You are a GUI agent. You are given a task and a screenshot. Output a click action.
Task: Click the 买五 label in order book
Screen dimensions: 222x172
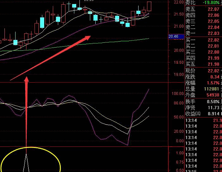(x=190, y=64)
